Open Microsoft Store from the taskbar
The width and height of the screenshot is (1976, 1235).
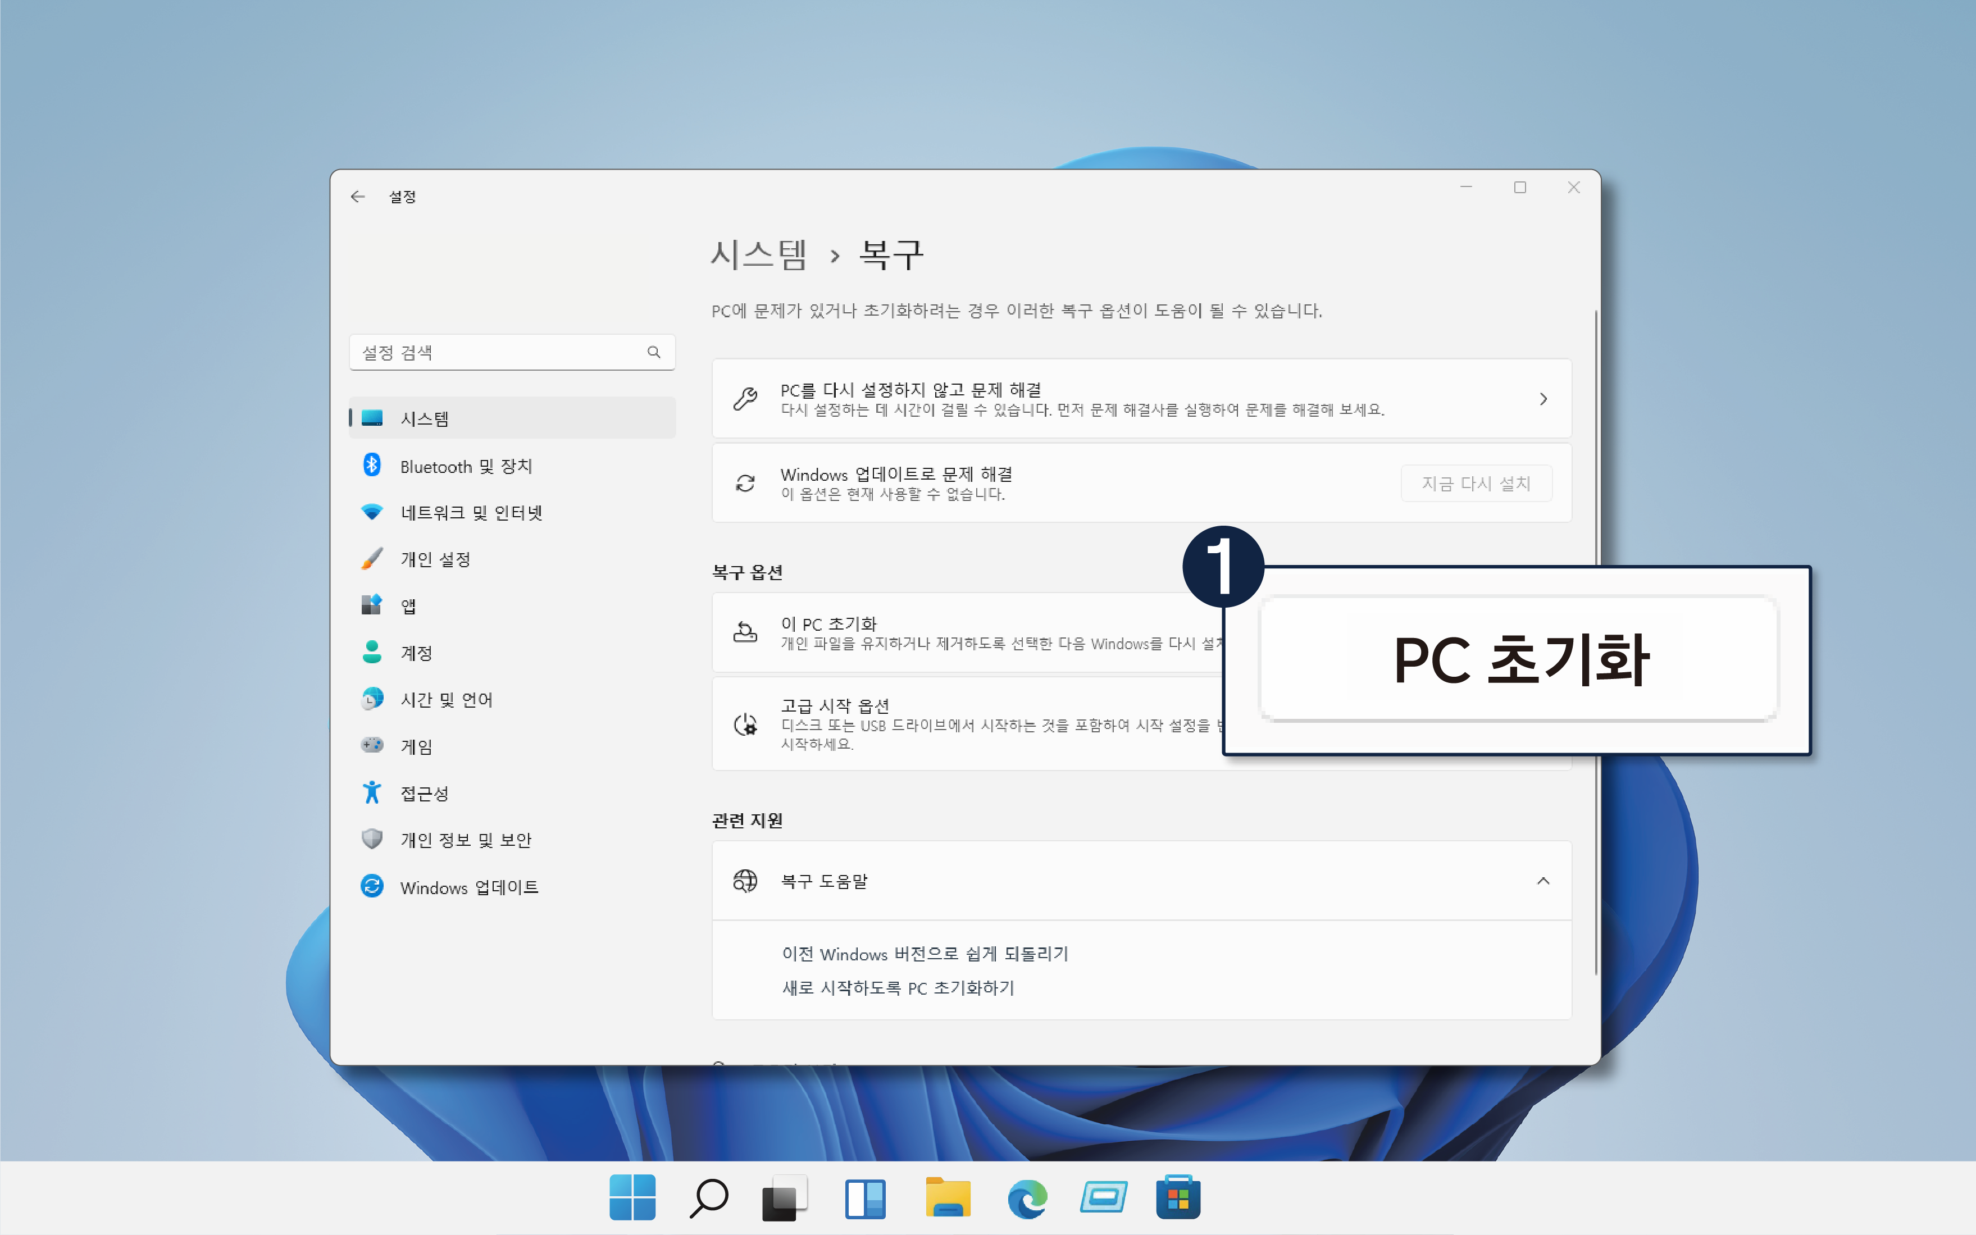[x=1177, y=1198]
